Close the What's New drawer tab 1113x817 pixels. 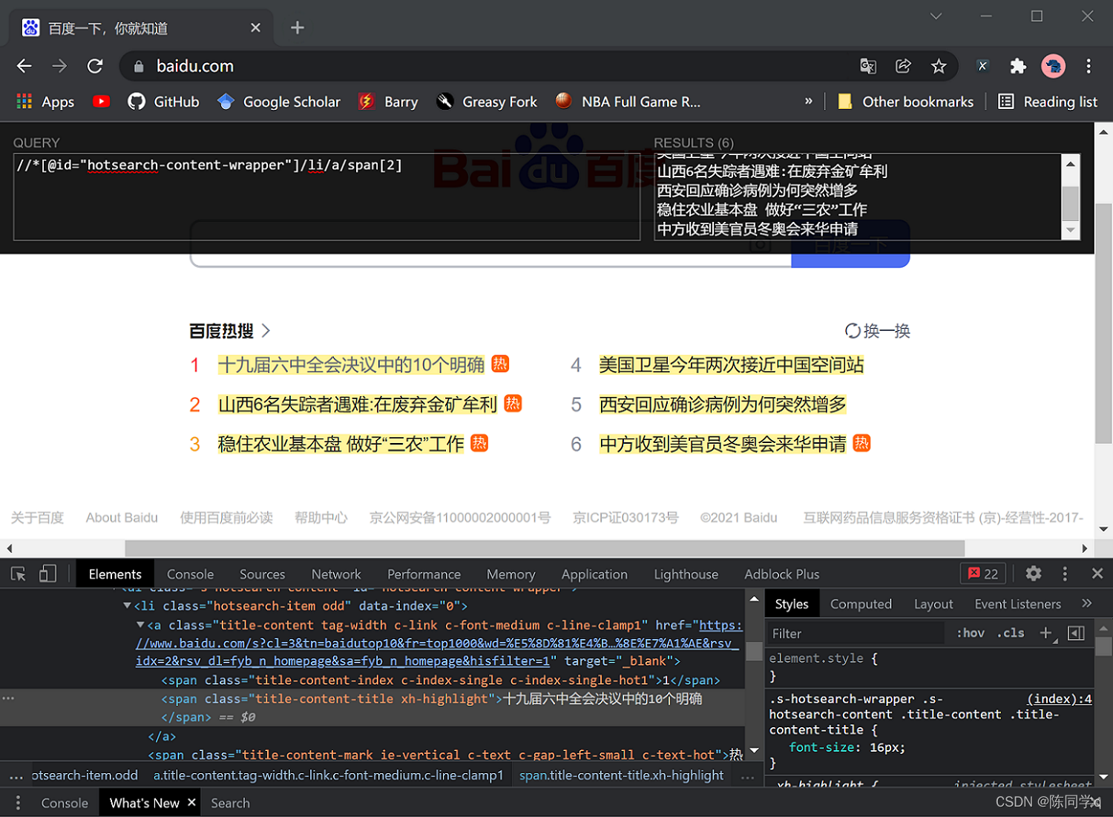191,802
